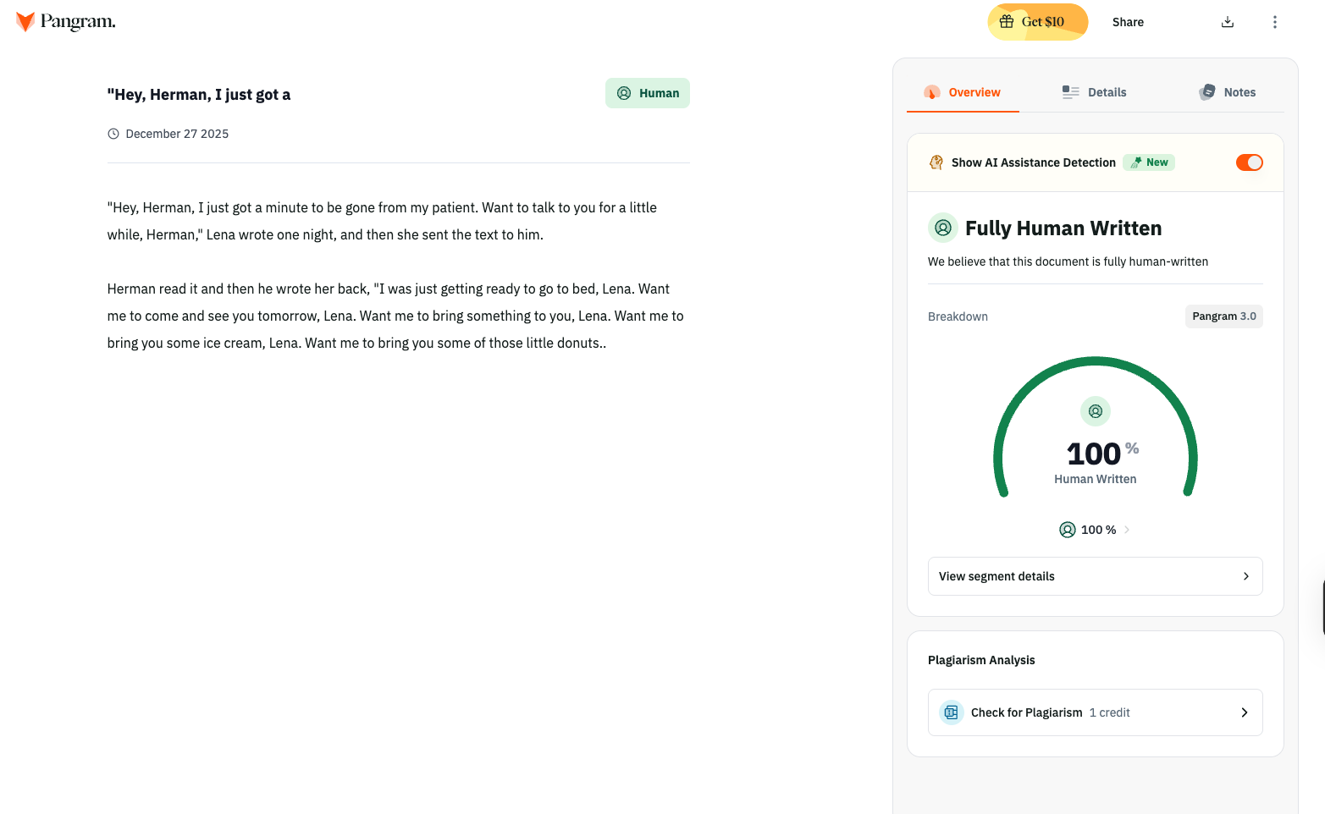Click the gift icon on Get $10

(1006, 22)
